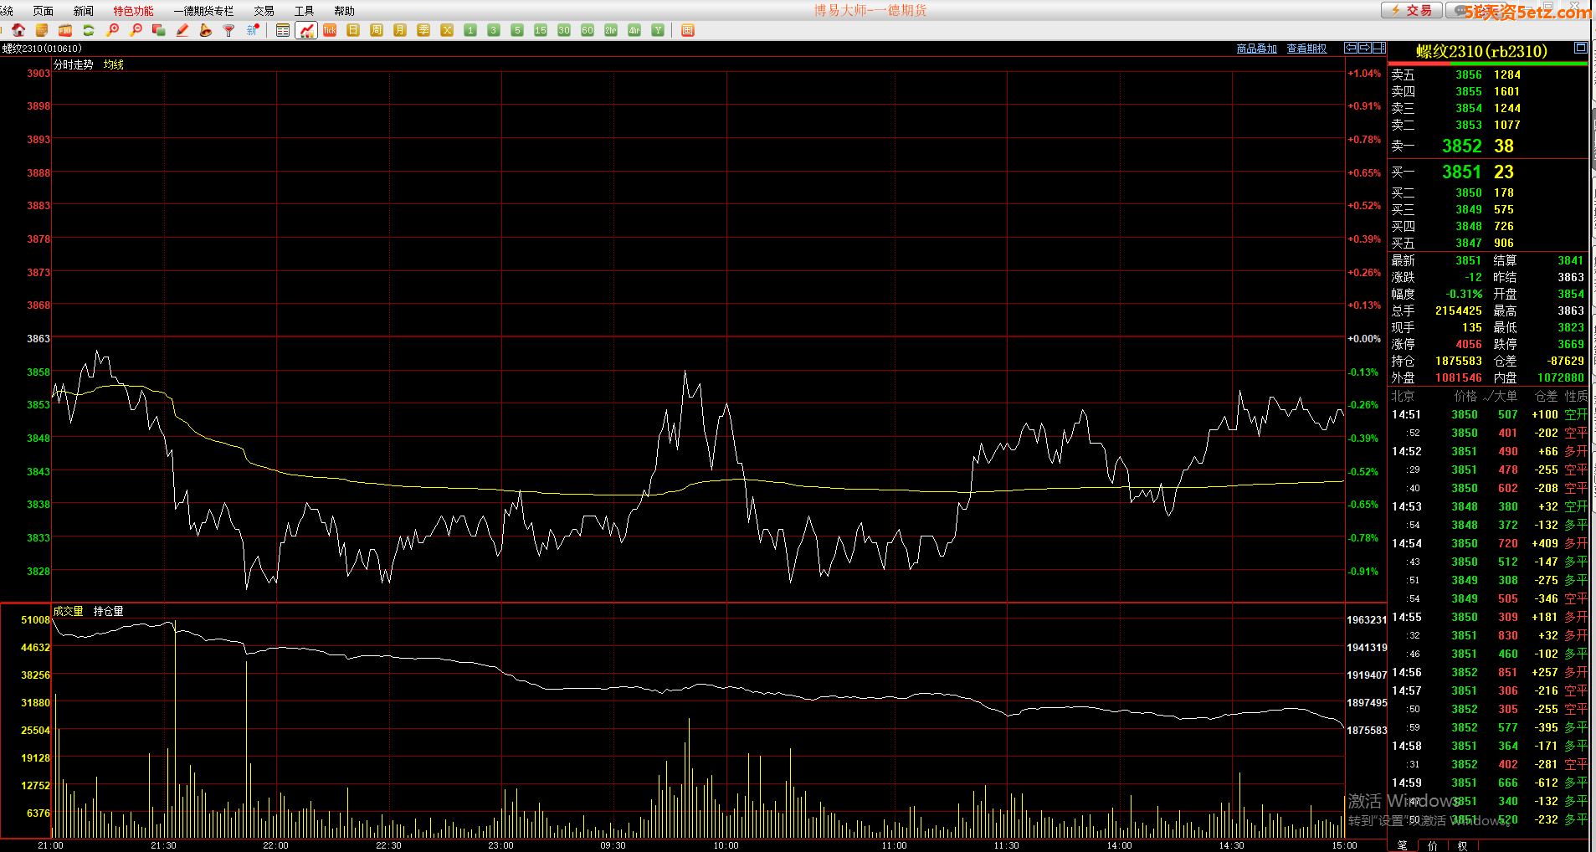Click the 持仓量 open interest label
Viewport: 1596px width, 852px height.
(108, 611)
